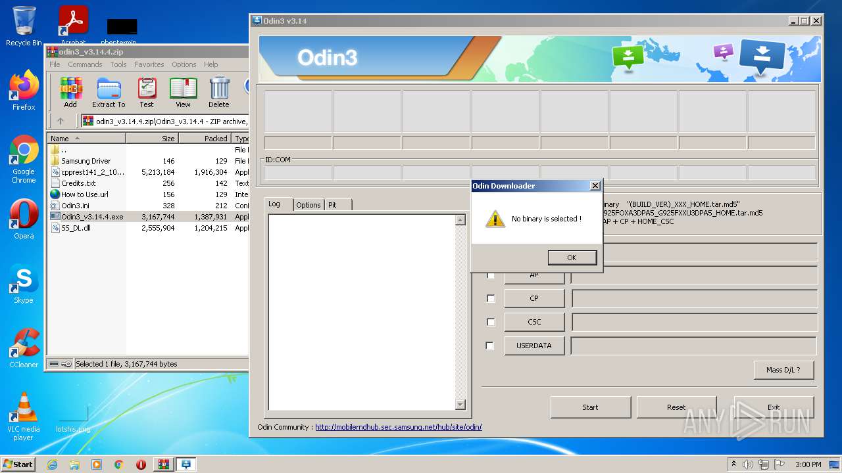Open Opera from taskbar

(141, 464)
